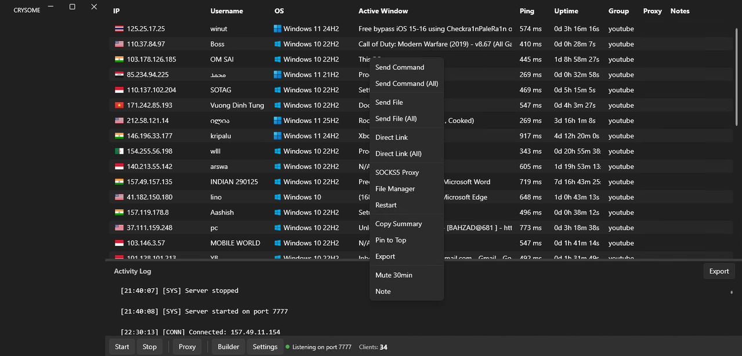Select Note in the context menu
This screenshot has height=356, width=742.
point(407,291)
